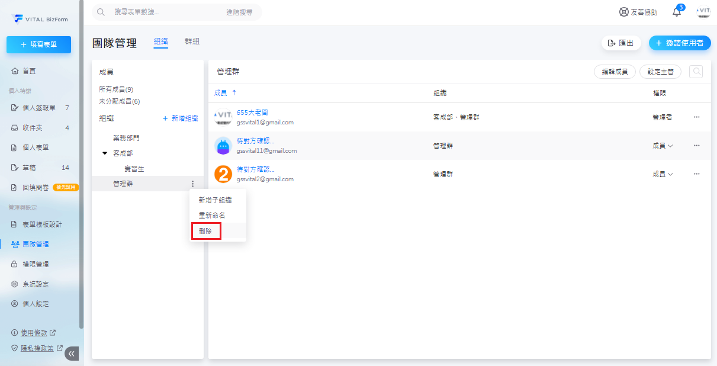Collapse the 客成部 tree node
Screen dimensions: 717x366
pos(105,153)
